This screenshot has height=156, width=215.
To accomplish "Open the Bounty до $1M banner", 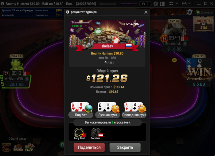I will [x=203, y=24].
